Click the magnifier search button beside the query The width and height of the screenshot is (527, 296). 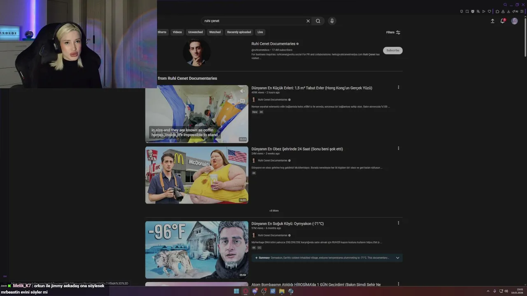[318, 21]
